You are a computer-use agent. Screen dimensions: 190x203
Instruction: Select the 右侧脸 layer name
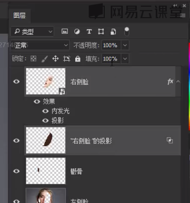point(80,82)
